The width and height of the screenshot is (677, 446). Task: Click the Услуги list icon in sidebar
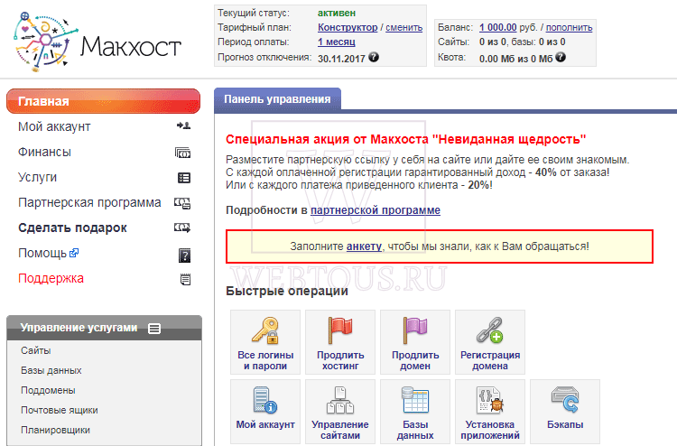pos(184,178)
